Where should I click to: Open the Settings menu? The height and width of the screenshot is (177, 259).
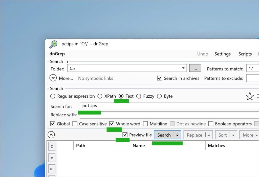tap(223, 54)
